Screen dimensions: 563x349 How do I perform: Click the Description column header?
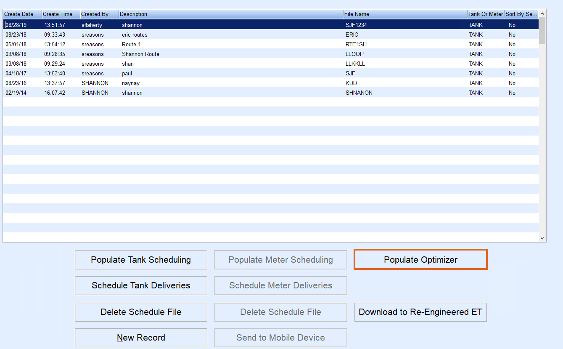coord(231,14)
